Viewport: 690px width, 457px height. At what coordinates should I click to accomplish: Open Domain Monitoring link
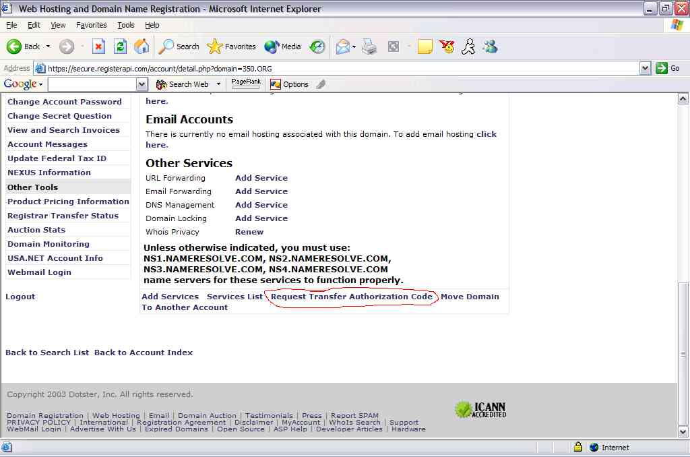[x=49, y=244]
